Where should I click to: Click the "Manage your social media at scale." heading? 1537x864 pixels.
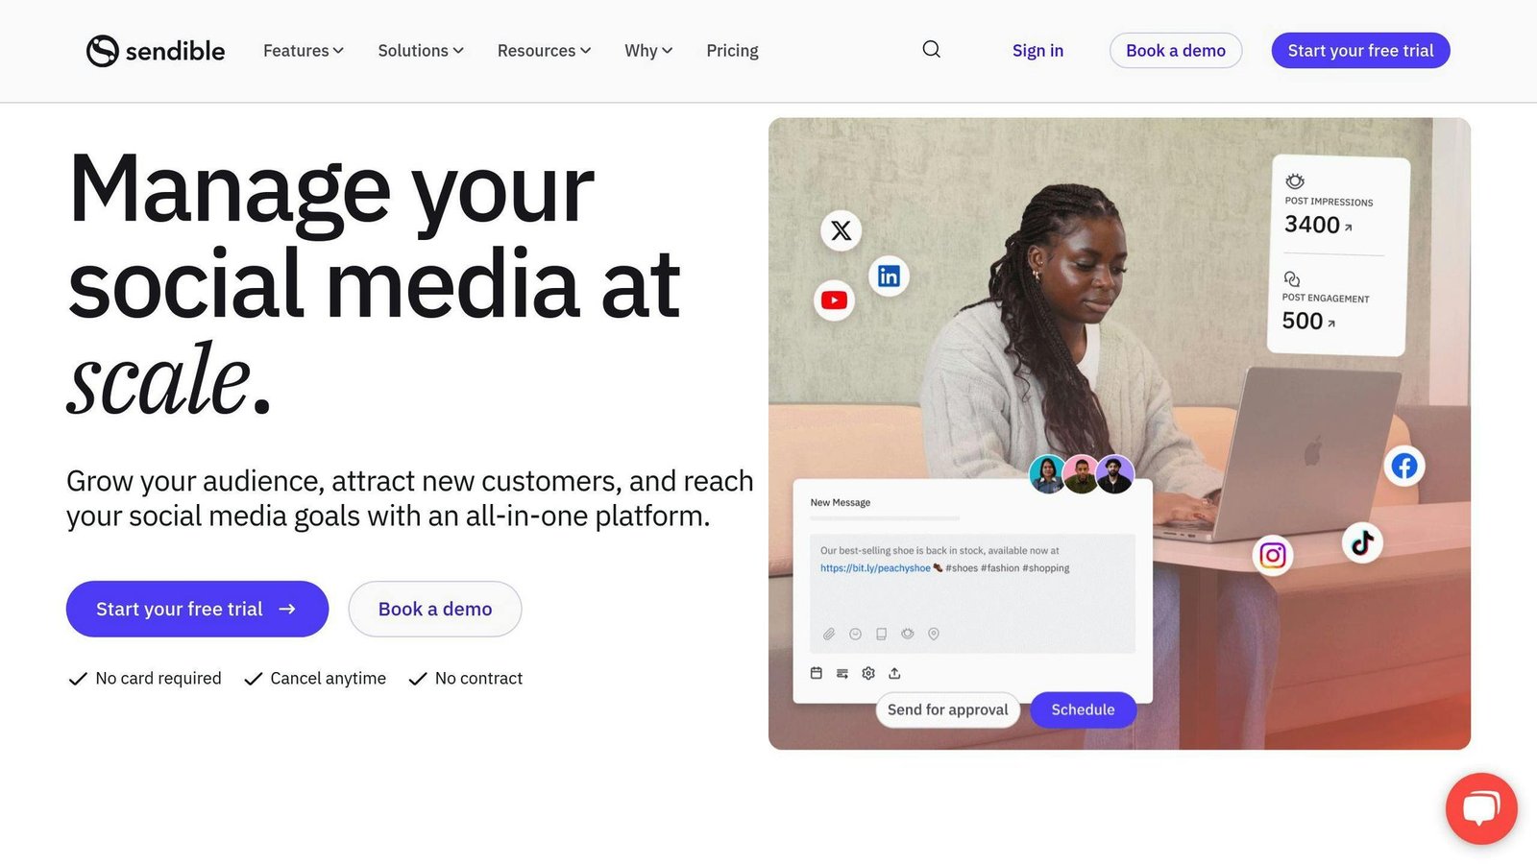[375, 284]
